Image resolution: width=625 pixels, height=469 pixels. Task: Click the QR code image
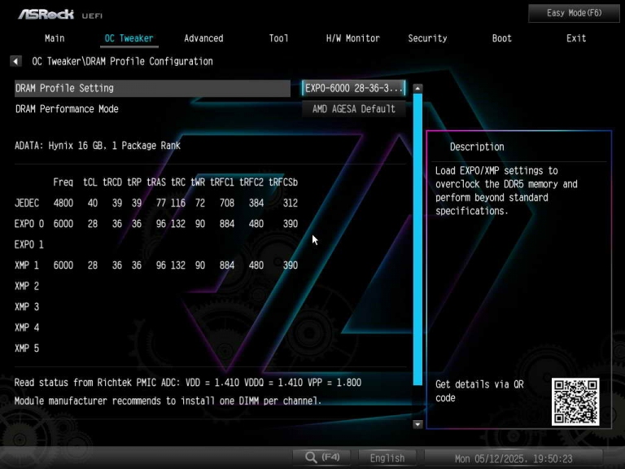click(575, 402)
